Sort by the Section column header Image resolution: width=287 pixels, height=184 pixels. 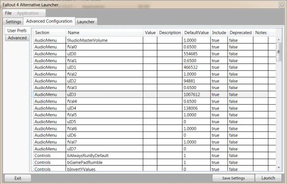49,33
